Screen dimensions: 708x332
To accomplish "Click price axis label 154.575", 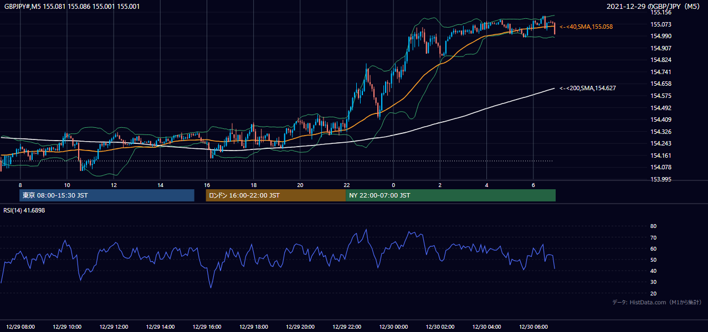I will 661,96.
